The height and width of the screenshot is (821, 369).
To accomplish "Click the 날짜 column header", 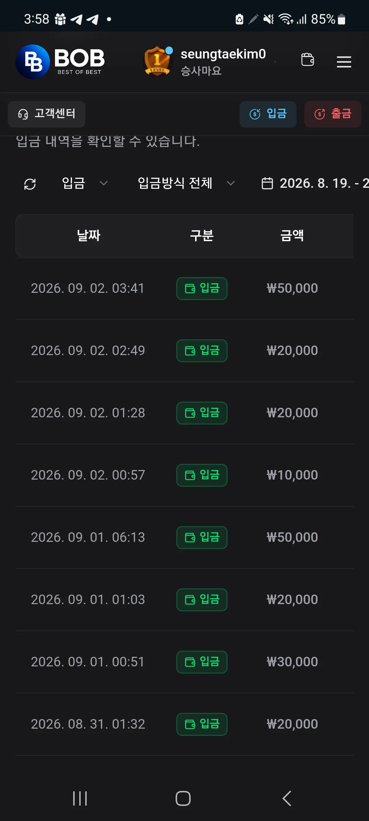I will click(88, 236).
